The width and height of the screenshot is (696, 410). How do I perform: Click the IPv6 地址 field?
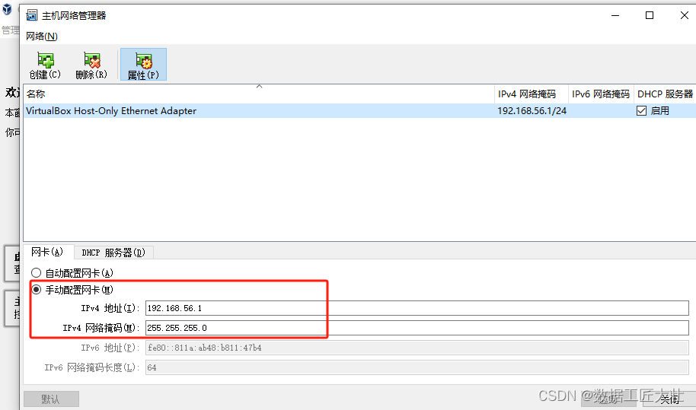point(417,348)
